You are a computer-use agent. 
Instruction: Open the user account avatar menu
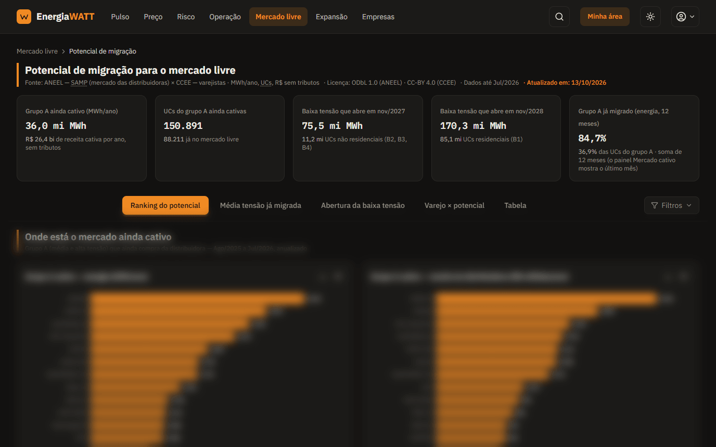tap(685, 17)
